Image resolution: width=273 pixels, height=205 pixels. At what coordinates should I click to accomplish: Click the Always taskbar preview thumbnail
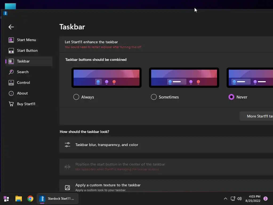point(106,78)
